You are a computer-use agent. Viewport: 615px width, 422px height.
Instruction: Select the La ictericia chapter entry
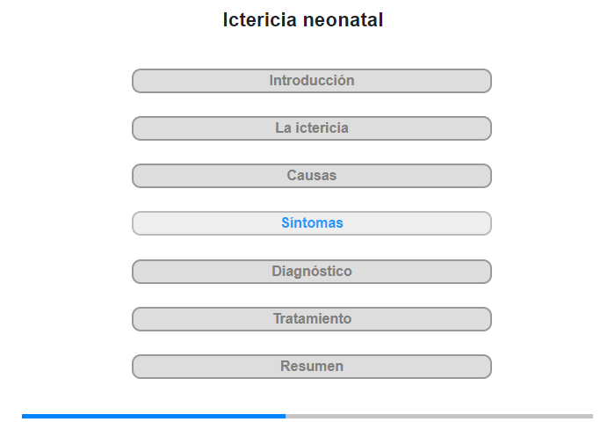[x=311, y=128]
